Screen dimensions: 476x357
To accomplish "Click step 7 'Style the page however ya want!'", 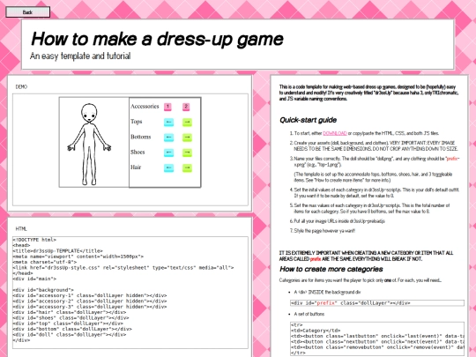I will 324,231.
